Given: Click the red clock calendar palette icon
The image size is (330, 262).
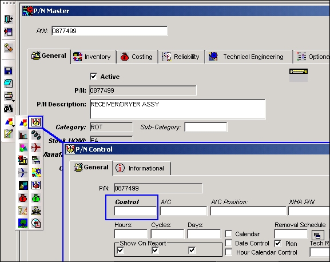Looking at the screenshot, I should [x=36, y=185].
